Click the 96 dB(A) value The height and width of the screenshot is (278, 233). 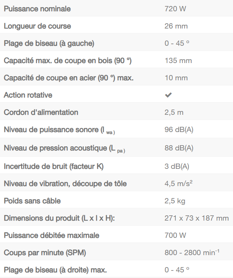(179, 130)
